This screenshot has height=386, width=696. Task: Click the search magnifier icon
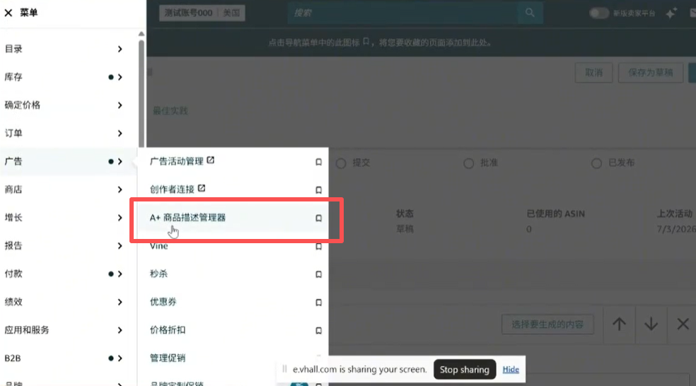(x=530, y=13)
